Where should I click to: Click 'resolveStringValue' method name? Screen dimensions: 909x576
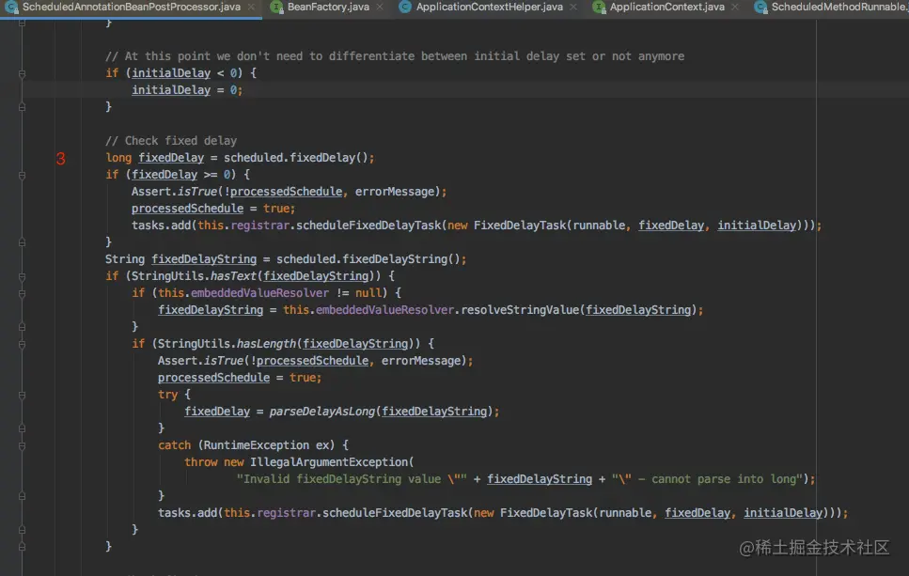tap(520, 310)
